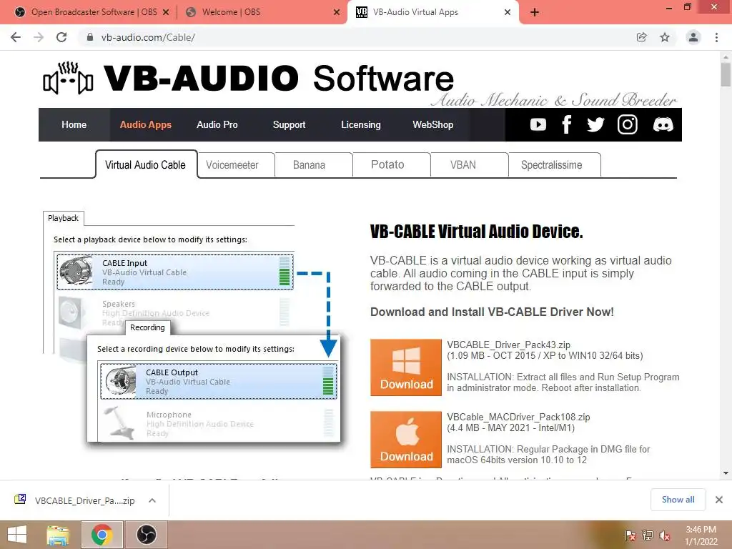The image size is (732, 549).
Task: Open the Support menu
Action: pos(289,124)
